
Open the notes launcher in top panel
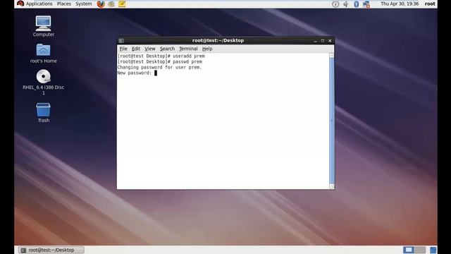tap(122, 4)
